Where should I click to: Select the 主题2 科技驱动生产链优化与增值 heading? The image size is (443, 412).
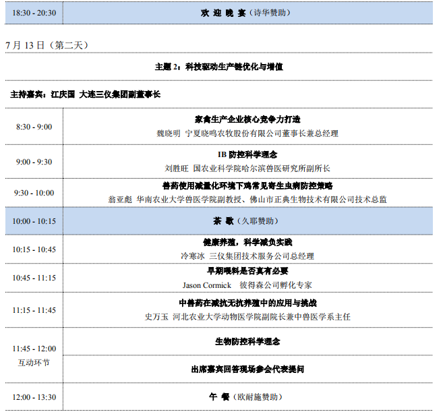click(x=218, y=67)
